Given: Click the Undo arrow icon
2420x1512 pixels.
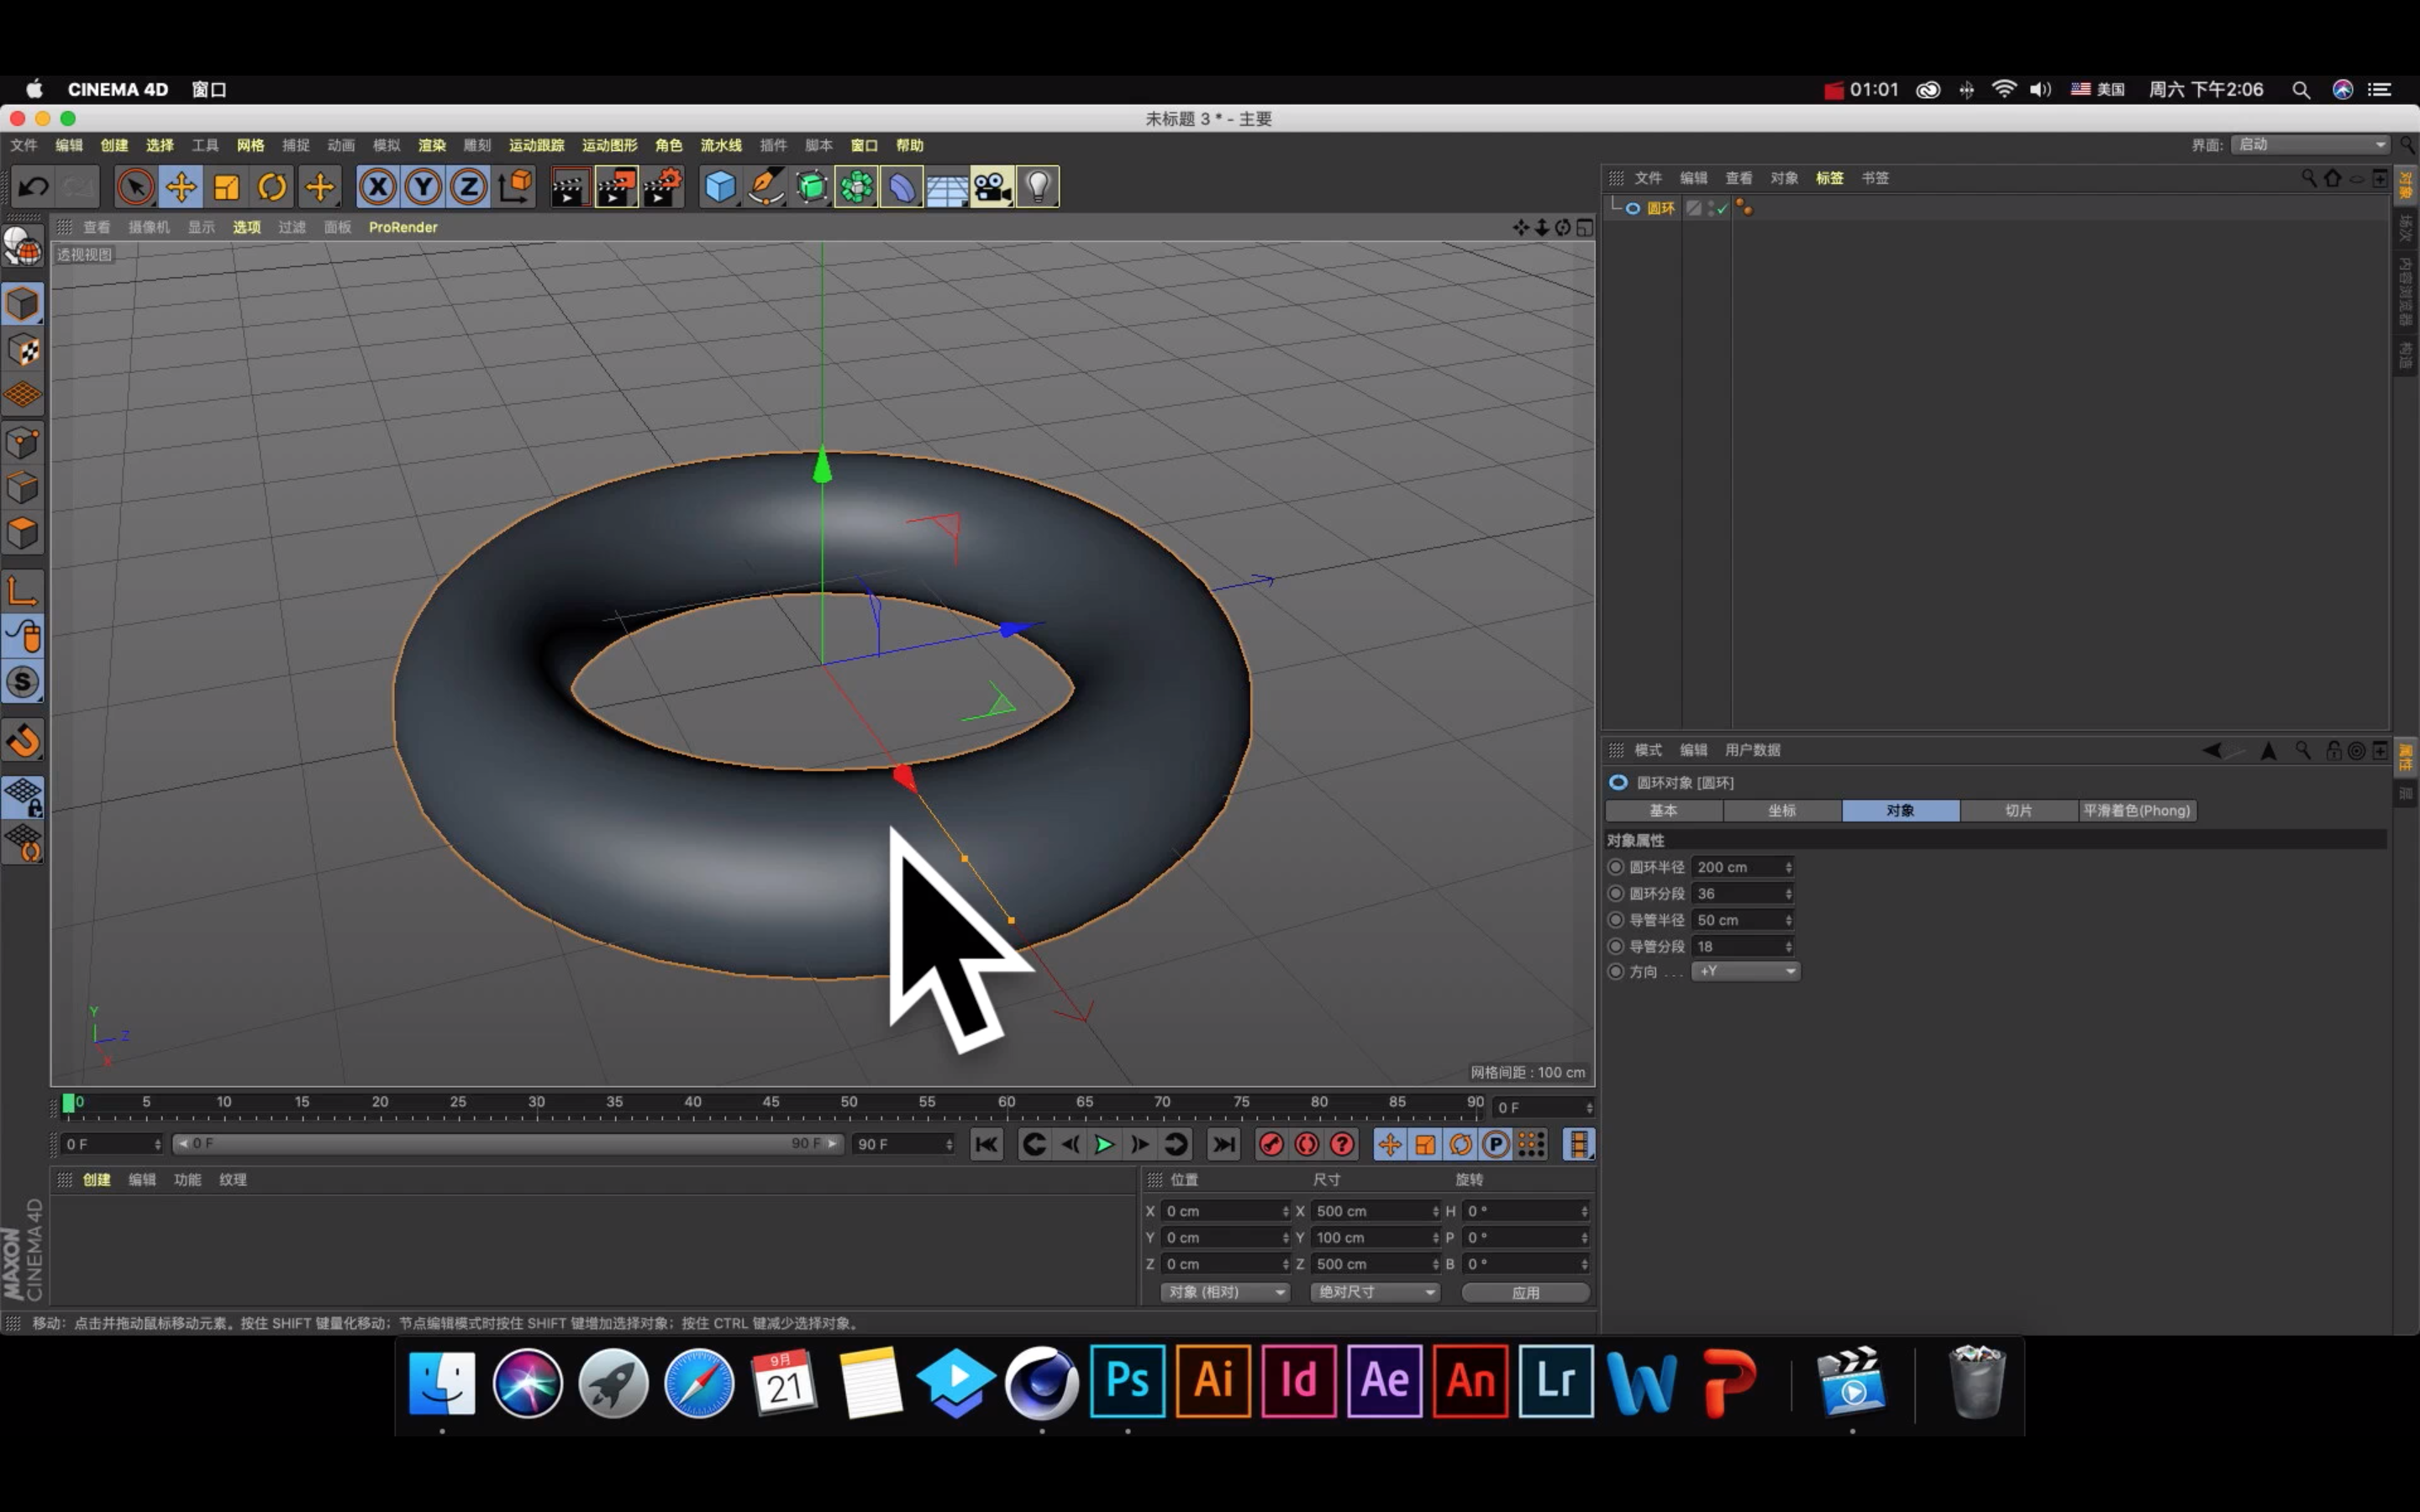Looking at the screenshot, I should pyautogui.click(x=34, y=187).
